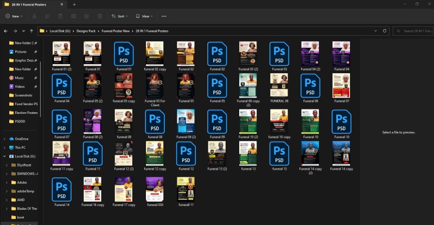
Task: Refresh the folder view
Action: click(x=385, y=31)
